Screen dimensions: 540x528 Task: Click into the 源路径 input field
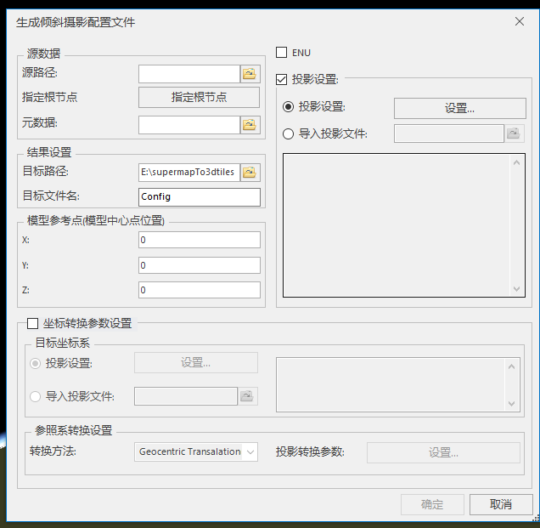[x=189, y=74]
